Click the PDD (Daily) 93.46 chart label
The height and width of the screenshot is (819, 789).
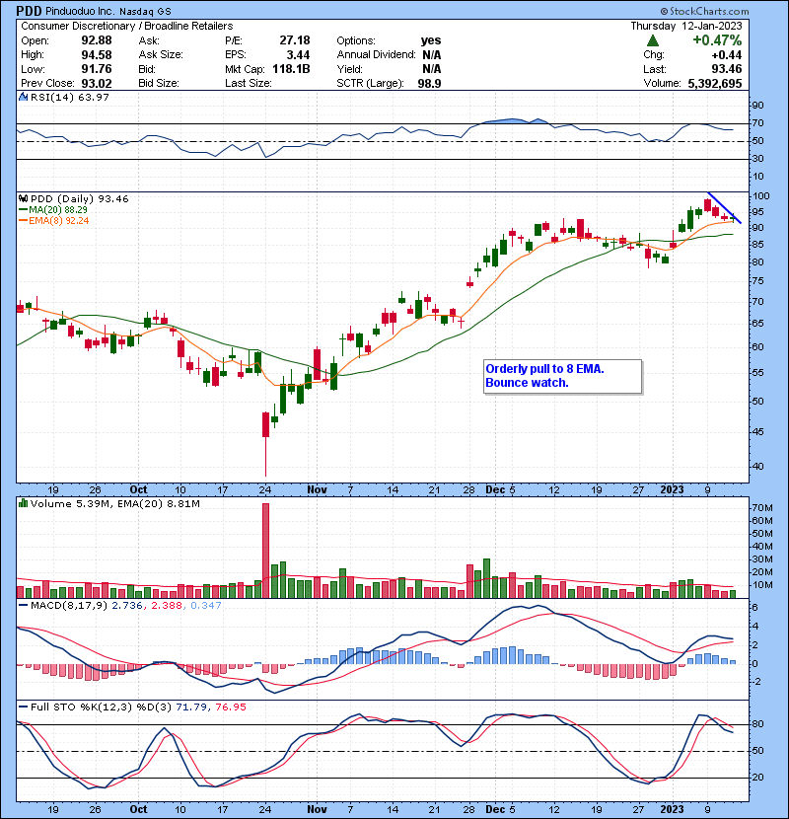79,199
